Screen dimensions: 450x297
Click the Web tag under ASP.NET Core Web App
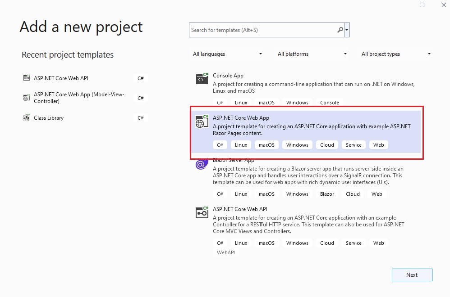379,145
